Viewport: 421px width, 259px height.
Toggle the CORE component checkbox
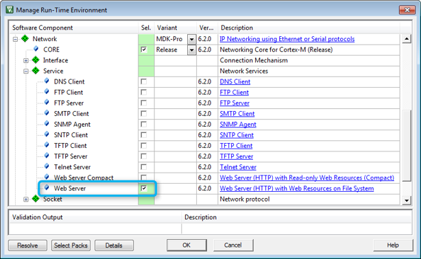[x=144, y=49]
